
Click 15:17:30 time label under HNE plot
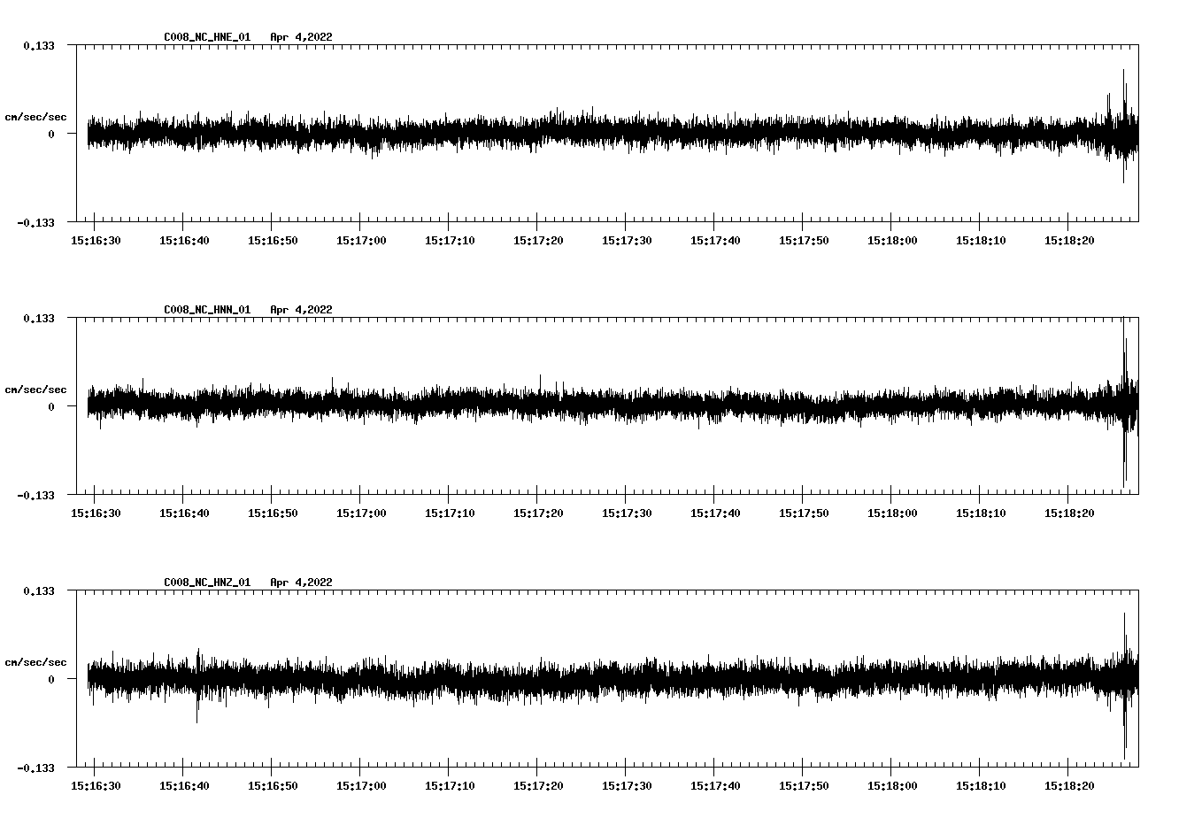[627, 241]
